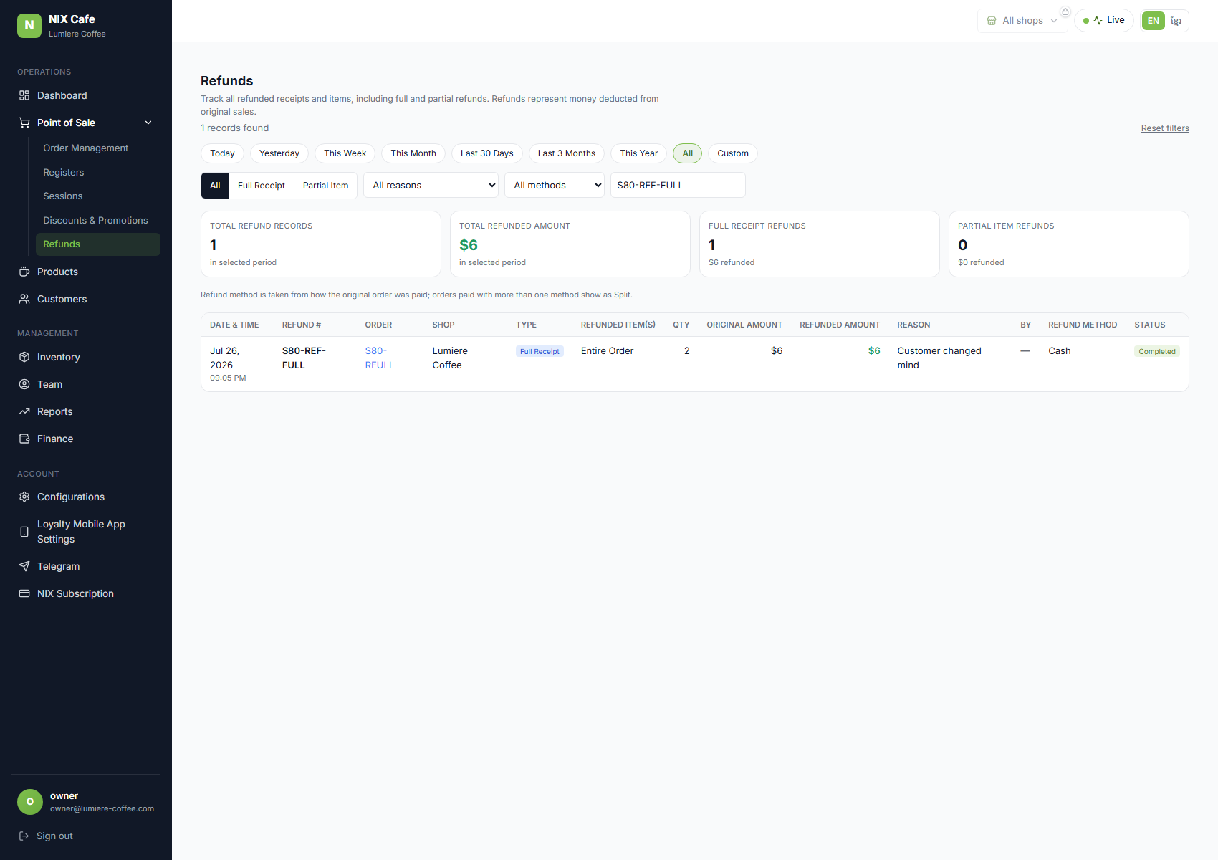
Task: Select the Last 30 Days filter
Action: pyautogui.click(x=487, y=153)
